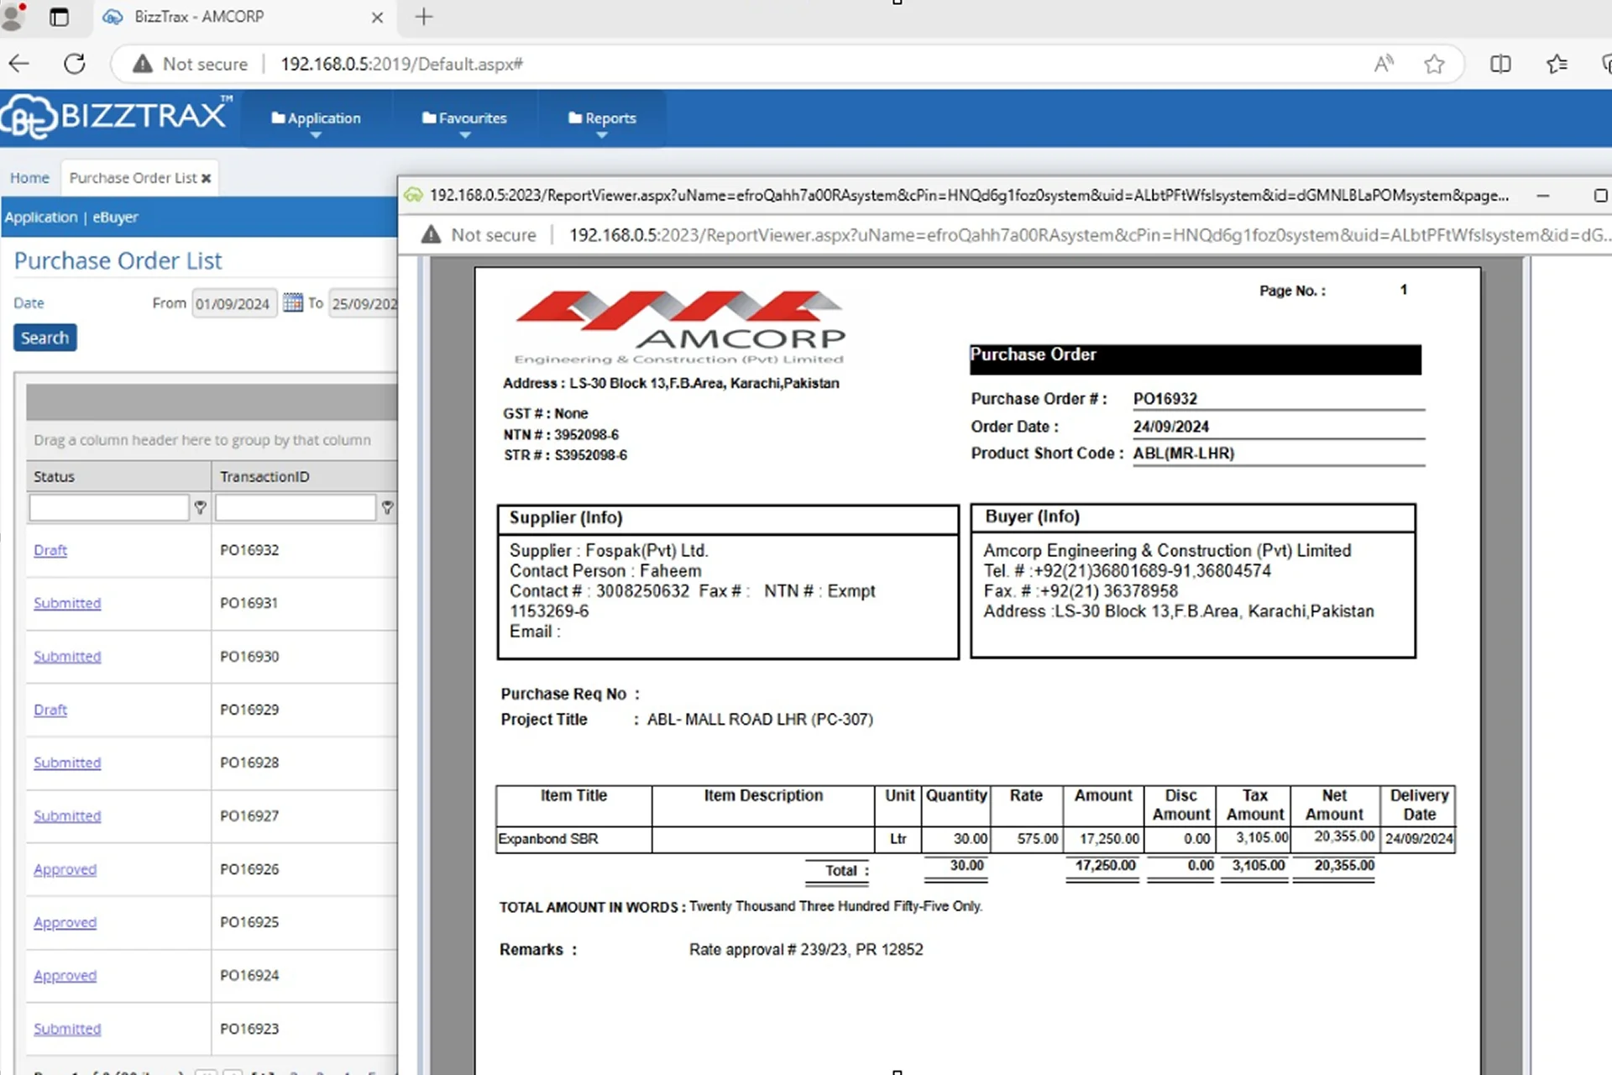The width and height of the screenshot is (1612, 1075).
Task: Switch to the Home tab
Action: click(x=29, y=178)
